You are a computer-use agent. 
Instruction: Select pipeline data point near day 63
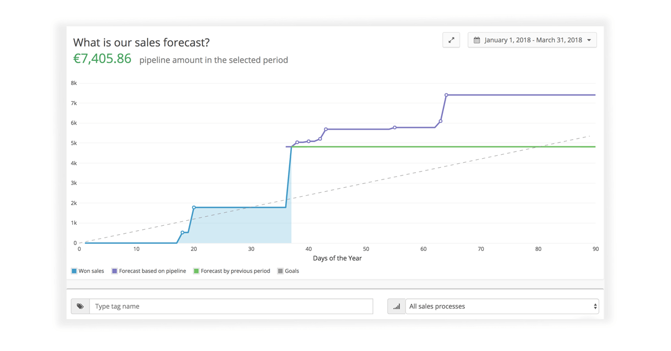[441, 121]
